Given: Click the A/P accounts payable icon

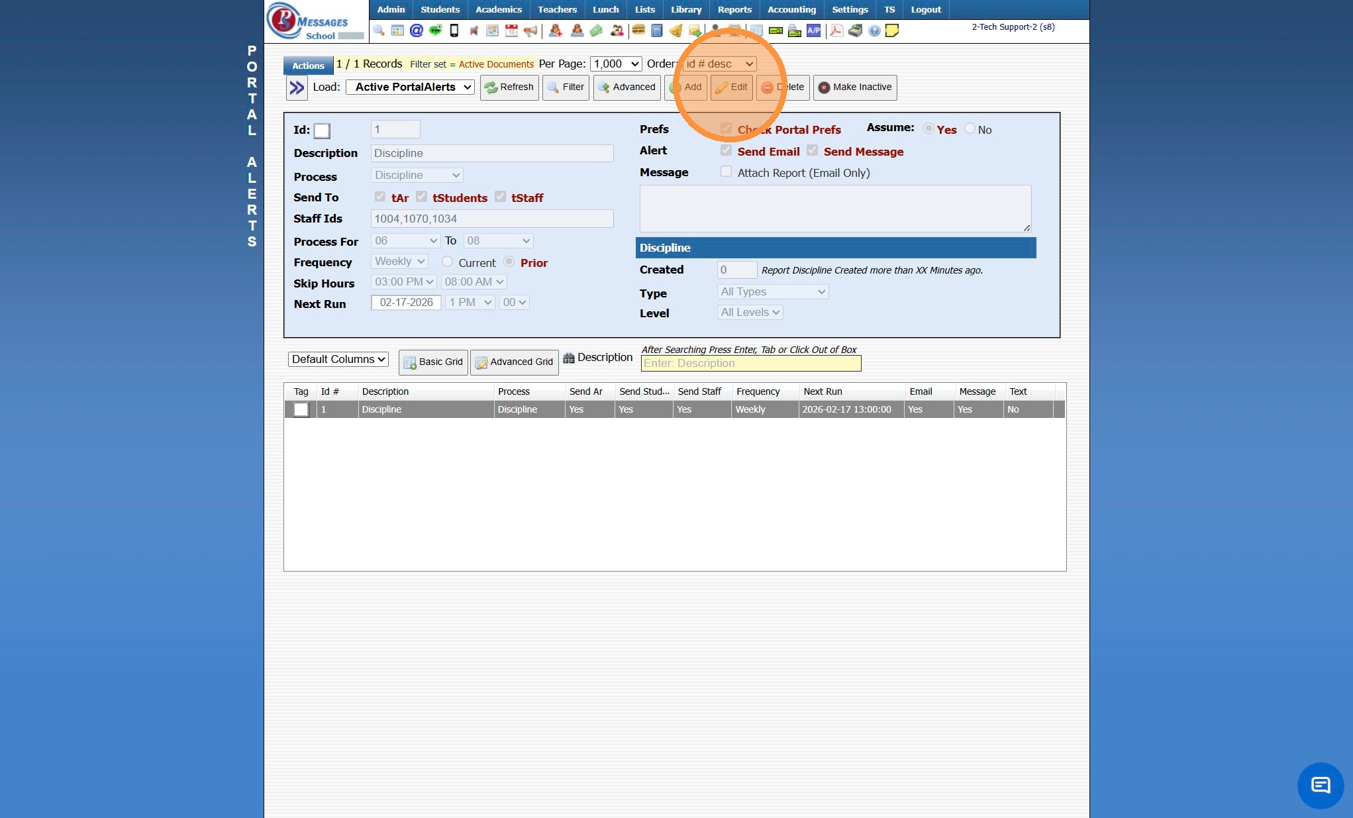Looking at the screenshot, I should (x=813, y=30).
